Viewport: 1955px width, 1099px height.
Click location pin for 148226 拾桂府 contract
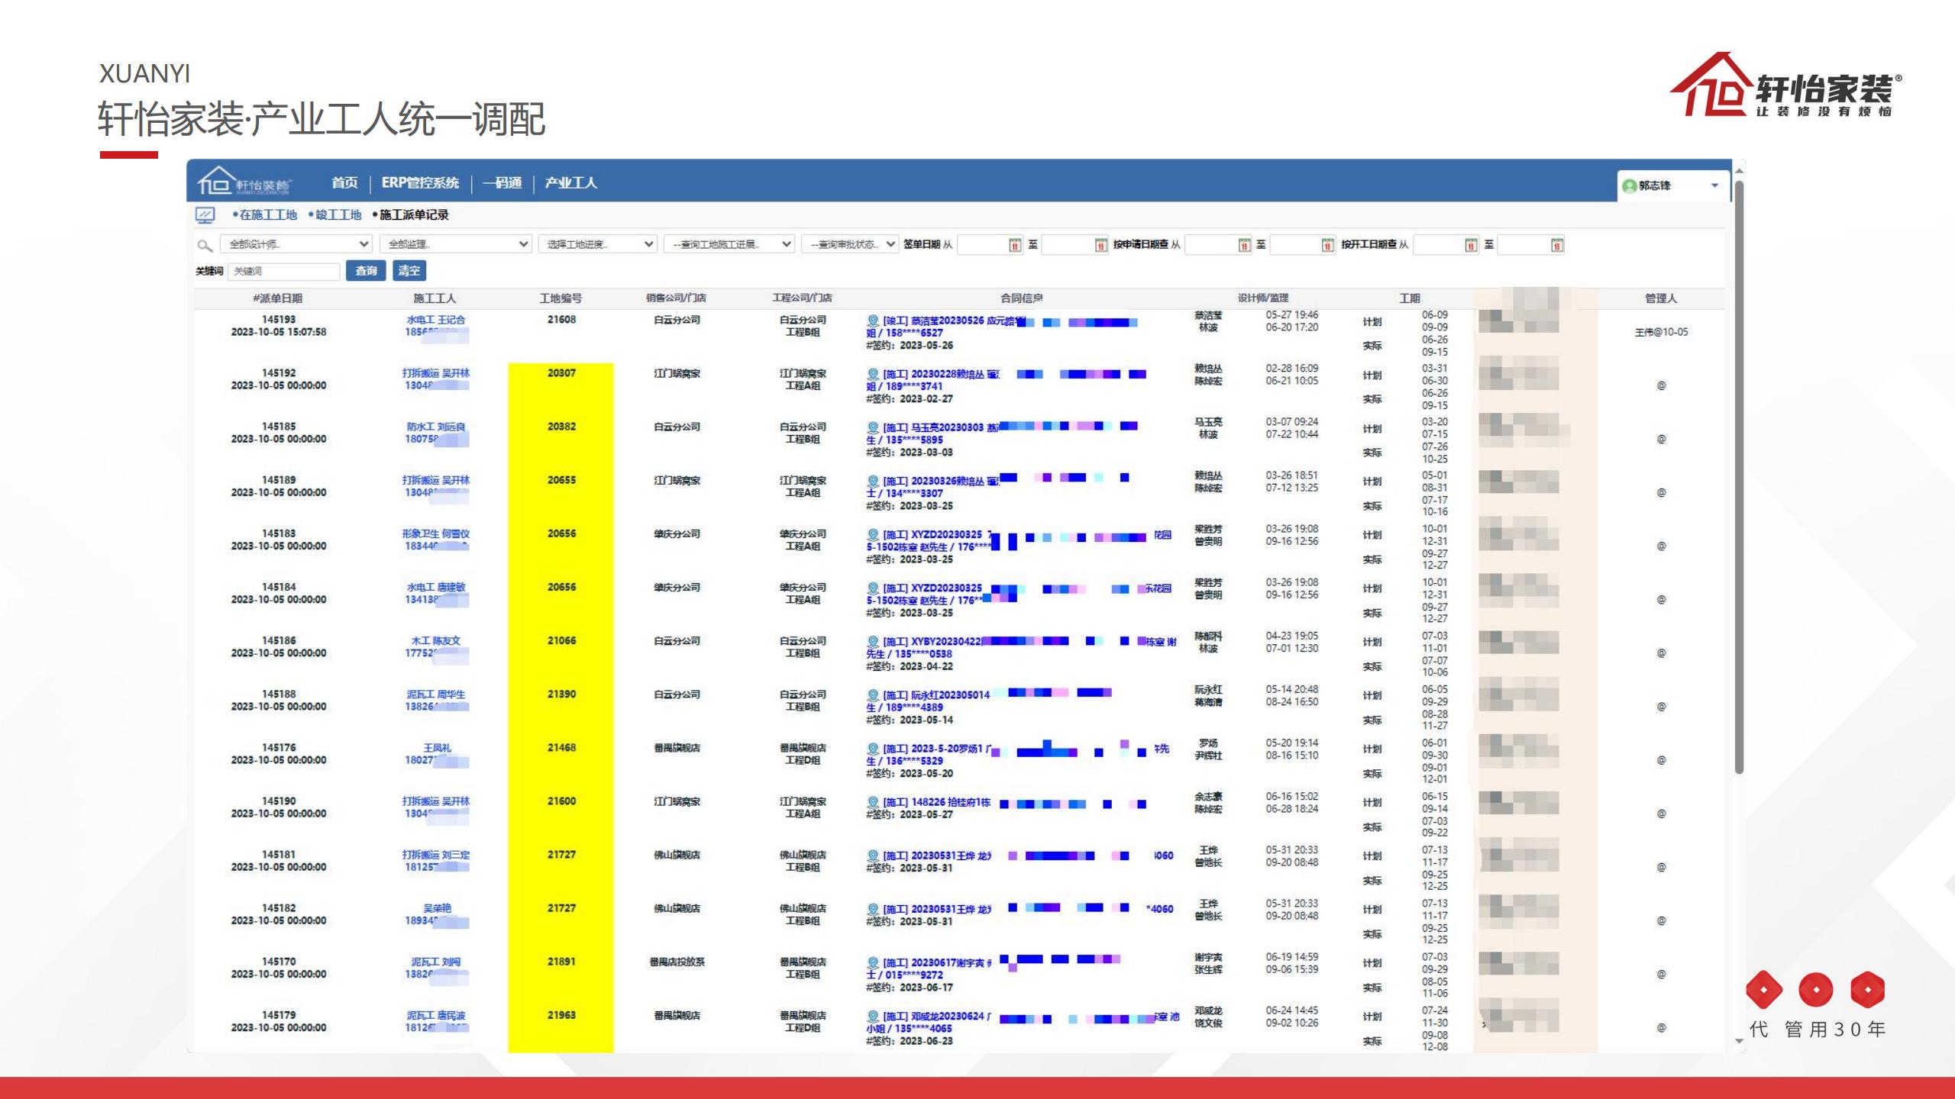coord(873,802)
